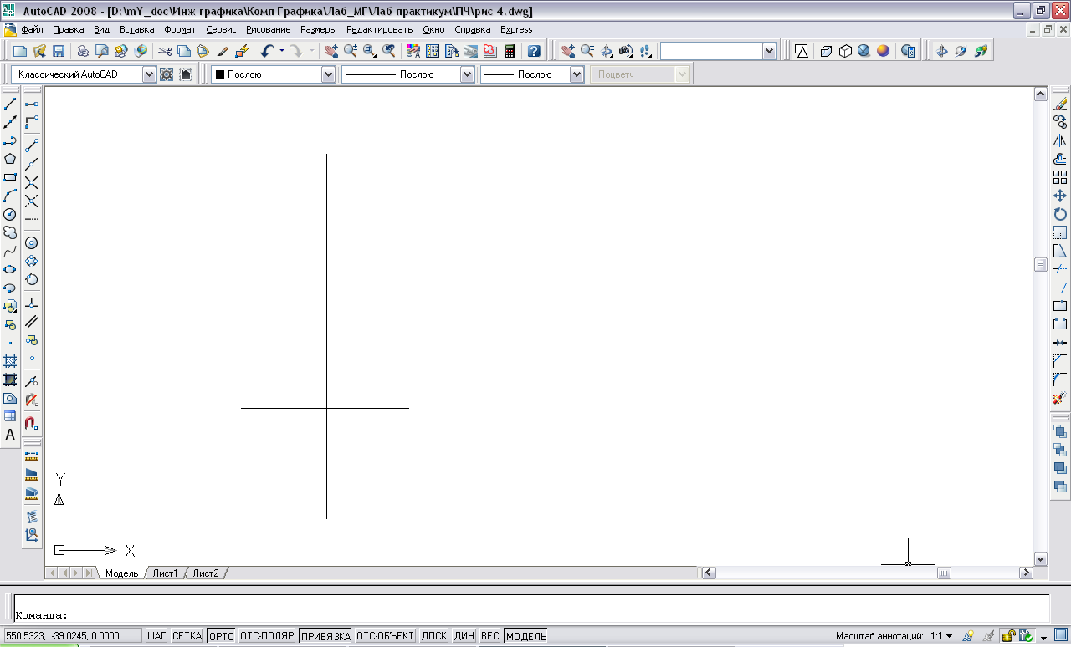The image size is (1071, 647).
Task: Open the lineweight Послою dropdown
Action: click(576, 74)
